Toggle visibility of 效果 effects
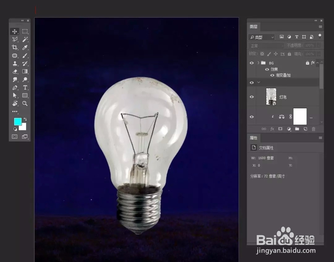The width and height of the screenshot is (334, 262). click(x=267, y=69)
